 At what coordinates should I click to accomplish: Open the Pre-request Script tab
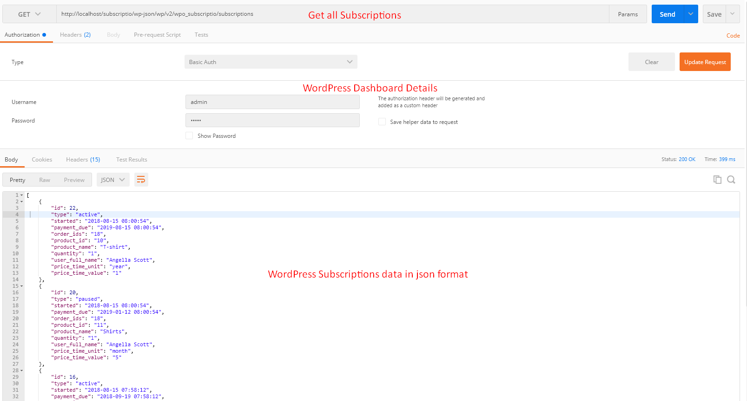point(157,35)
